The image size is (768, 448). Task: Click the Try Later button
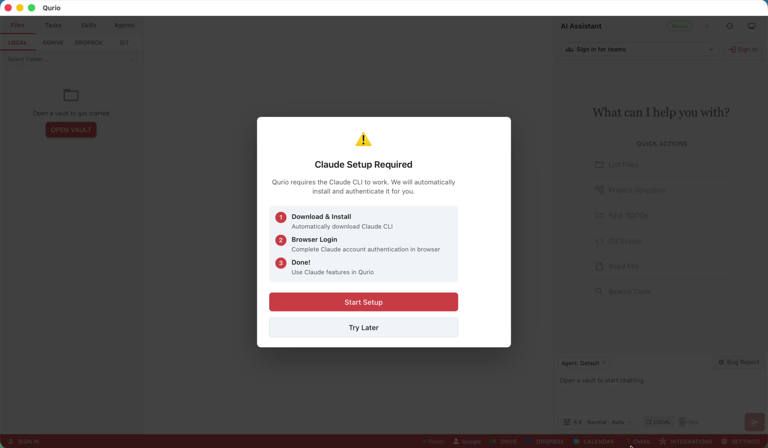click(x=363, y=327)
